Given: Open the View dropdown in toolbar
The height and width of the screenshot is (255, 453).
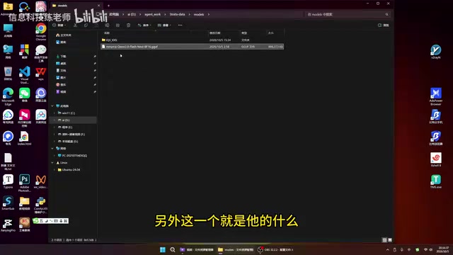Looking at the screenshot, I should [164, 25].
